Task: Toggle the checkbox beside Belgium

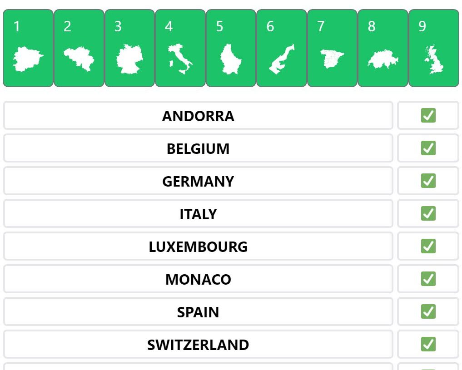Action: tap(428, 148)
